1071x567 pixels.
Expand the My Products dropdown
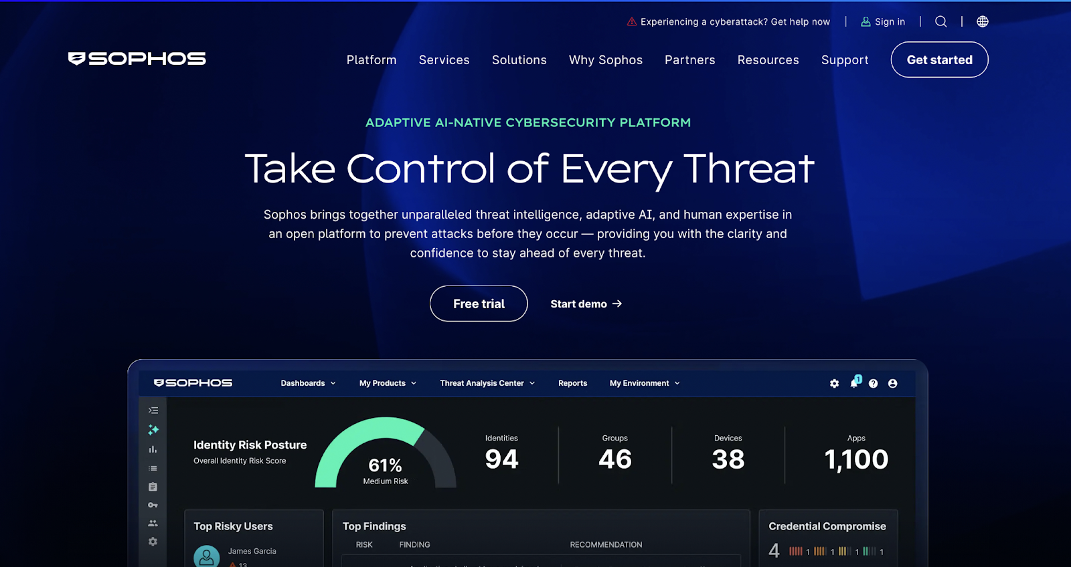(388, 383)
